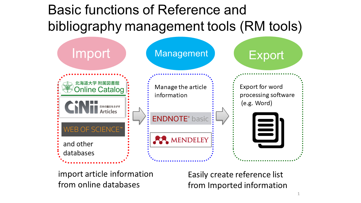Select the CiNii Articles logo
The image size is (361, 203).
tap(92, 107)
